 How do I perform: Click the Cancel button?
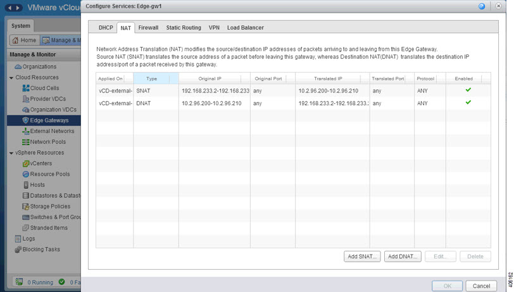[481, 286]
